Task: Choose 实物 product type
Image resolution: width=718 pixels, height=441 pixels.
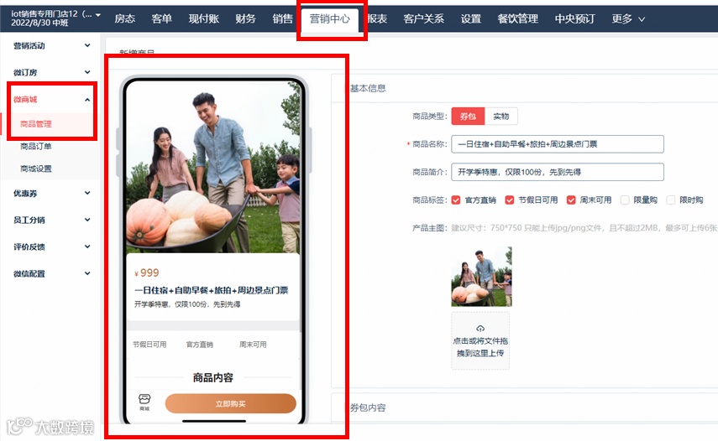Action: (x=501, y=116)
